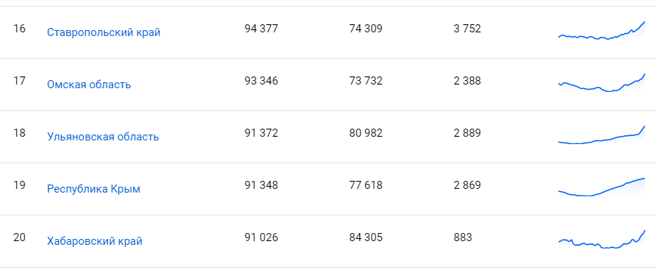The height and width of the screenshot is (272, 656).
Task: Click the value 84 305 in row 20
Action: tap(366, 237)
